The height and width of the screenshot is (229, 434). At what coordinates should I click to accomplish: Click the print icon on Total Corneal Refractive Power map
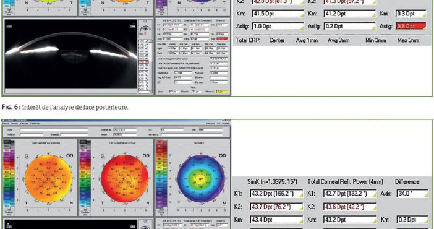click(x=103, y=157)
